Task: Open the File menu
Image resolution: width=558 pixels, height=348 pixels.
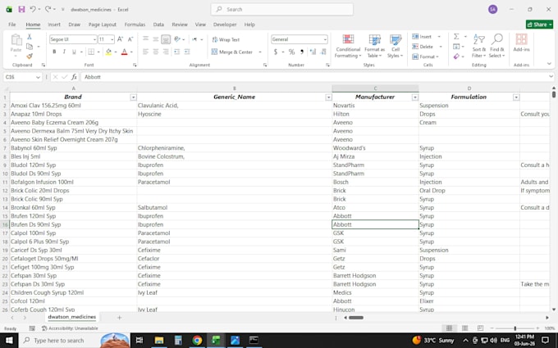Action: [x=12, y=25]
